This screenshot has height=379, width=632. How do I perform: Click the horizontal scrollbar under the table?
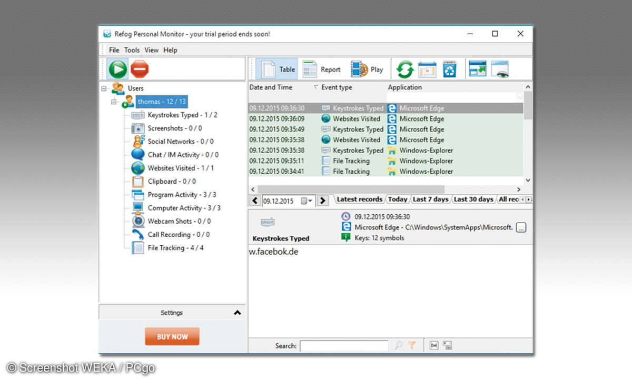351,189
